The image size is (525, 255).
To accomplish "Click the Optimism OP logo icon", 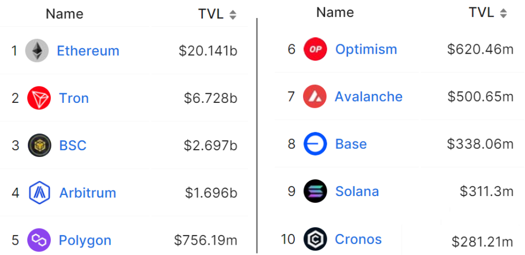I will pos(315,49).
